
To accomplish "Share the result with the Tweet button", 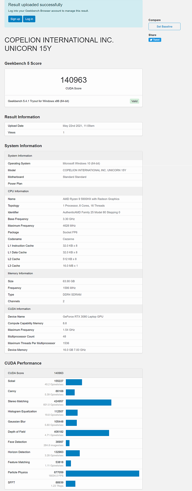I will 155,40.
